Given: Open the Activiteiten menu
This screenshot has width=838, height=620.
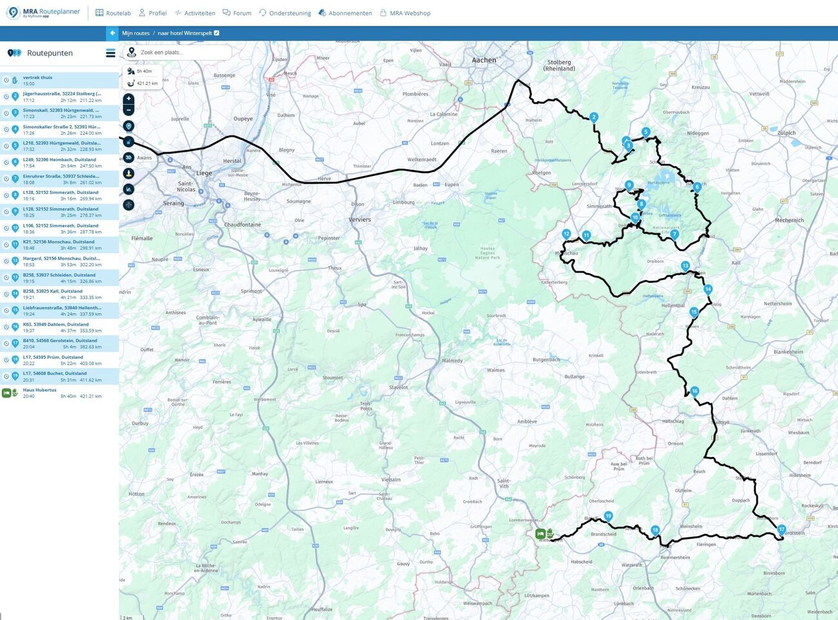Looking at the screenshot, I should (x=195, y=13).
